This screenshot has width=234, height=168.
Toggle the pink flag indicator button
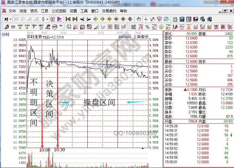[60, 19]
